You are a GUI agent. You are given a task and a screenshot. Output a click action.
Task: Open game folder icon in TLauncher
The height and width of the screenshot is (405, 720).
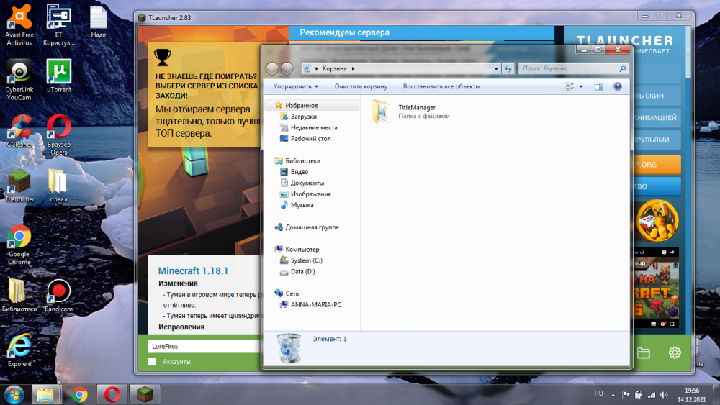pos(643,352)
